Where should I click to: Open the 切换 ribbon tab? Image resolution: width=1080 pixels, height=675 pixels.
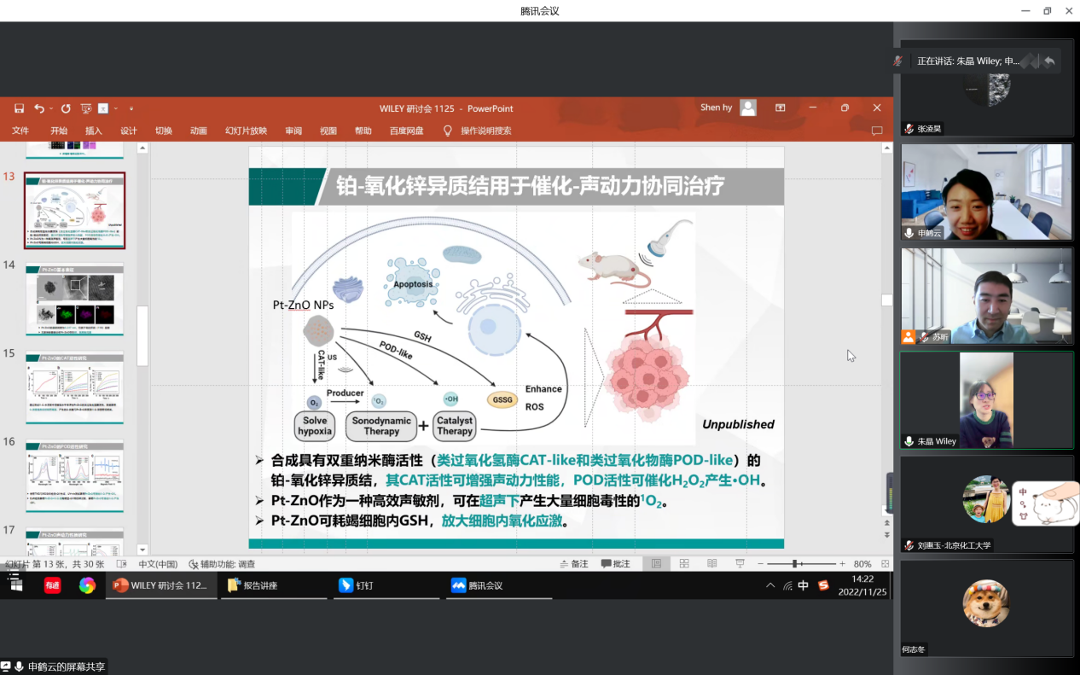164,131
